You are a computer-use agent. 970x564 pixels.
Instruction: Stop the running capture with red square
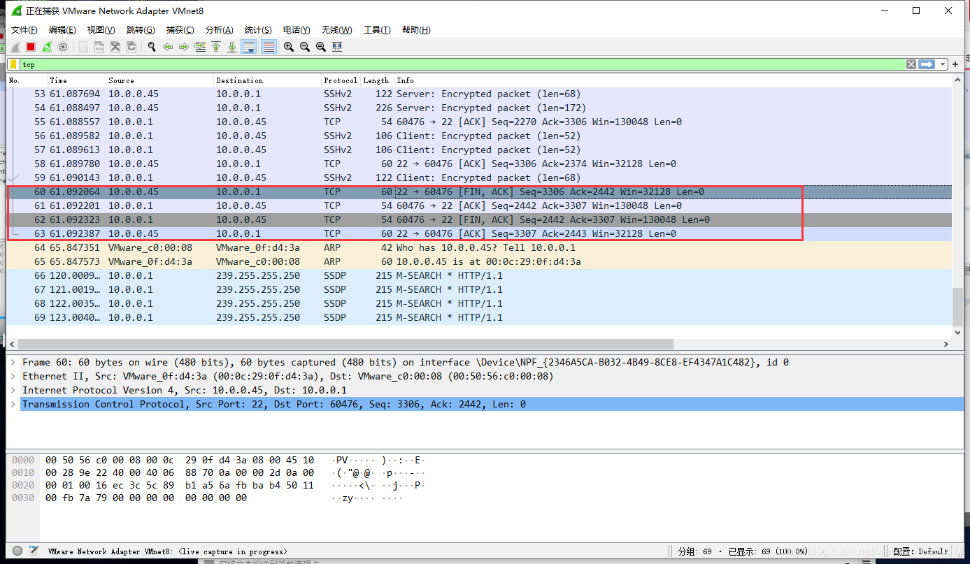(x=31, y=47)
